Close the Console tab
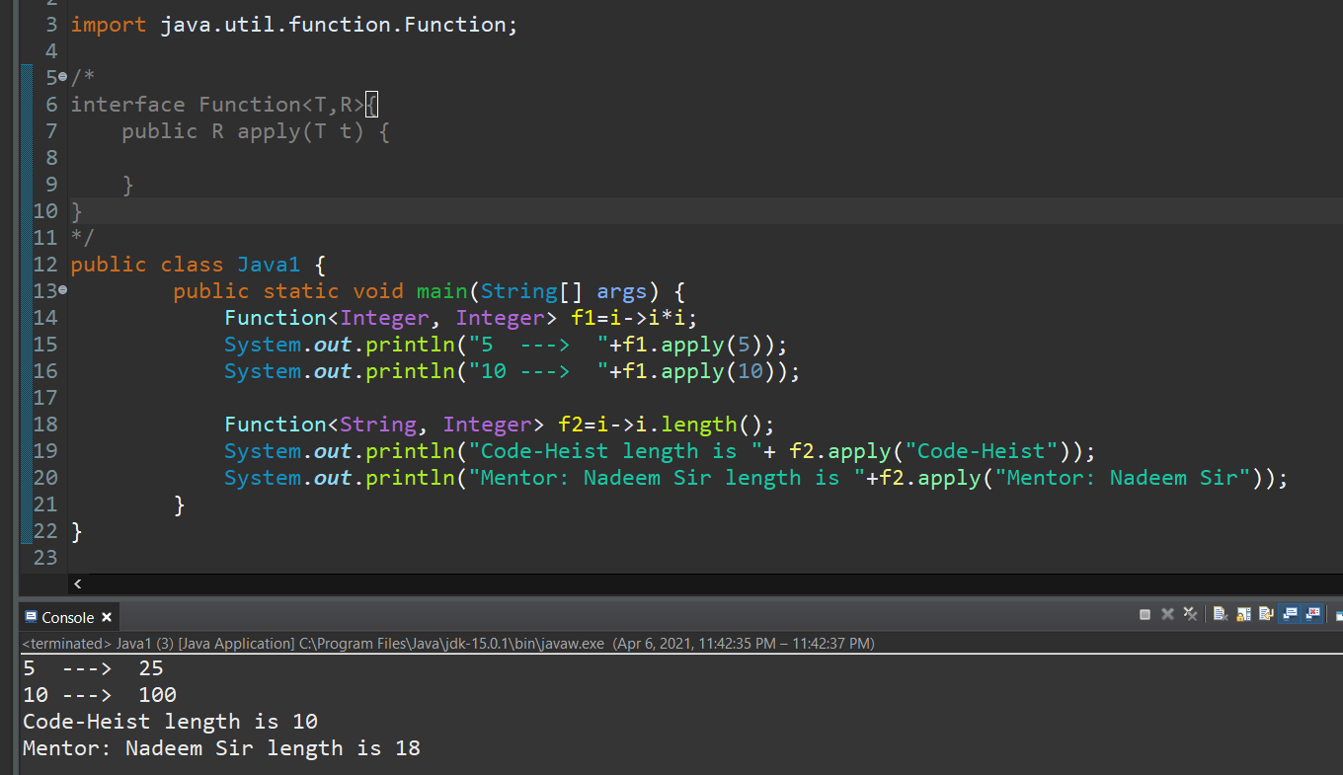1343x775 pixels. click(107, 616)
